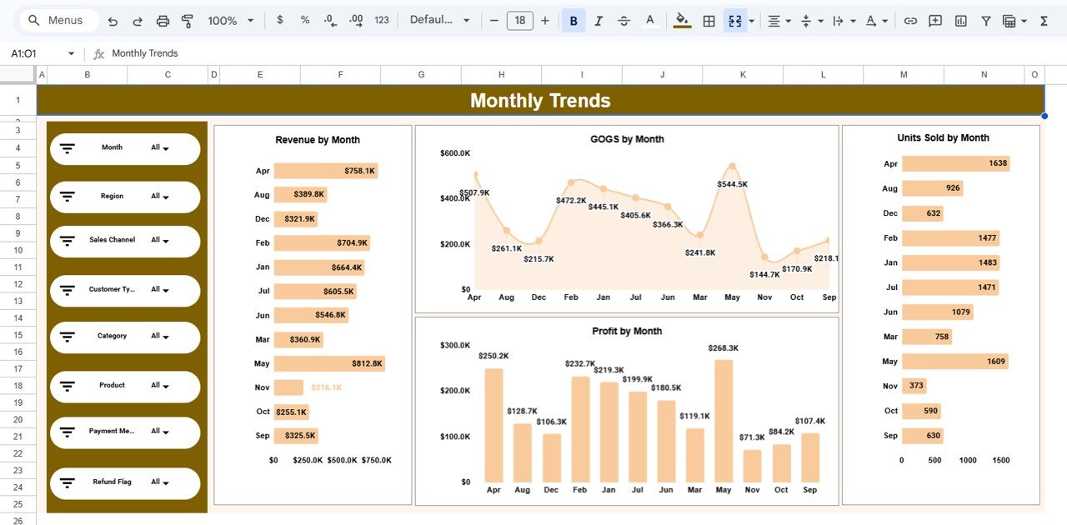Select the Paint format tool
The width and height of the screenshot is (1067, 525).
pyautogui.click(x=188, y=20)
